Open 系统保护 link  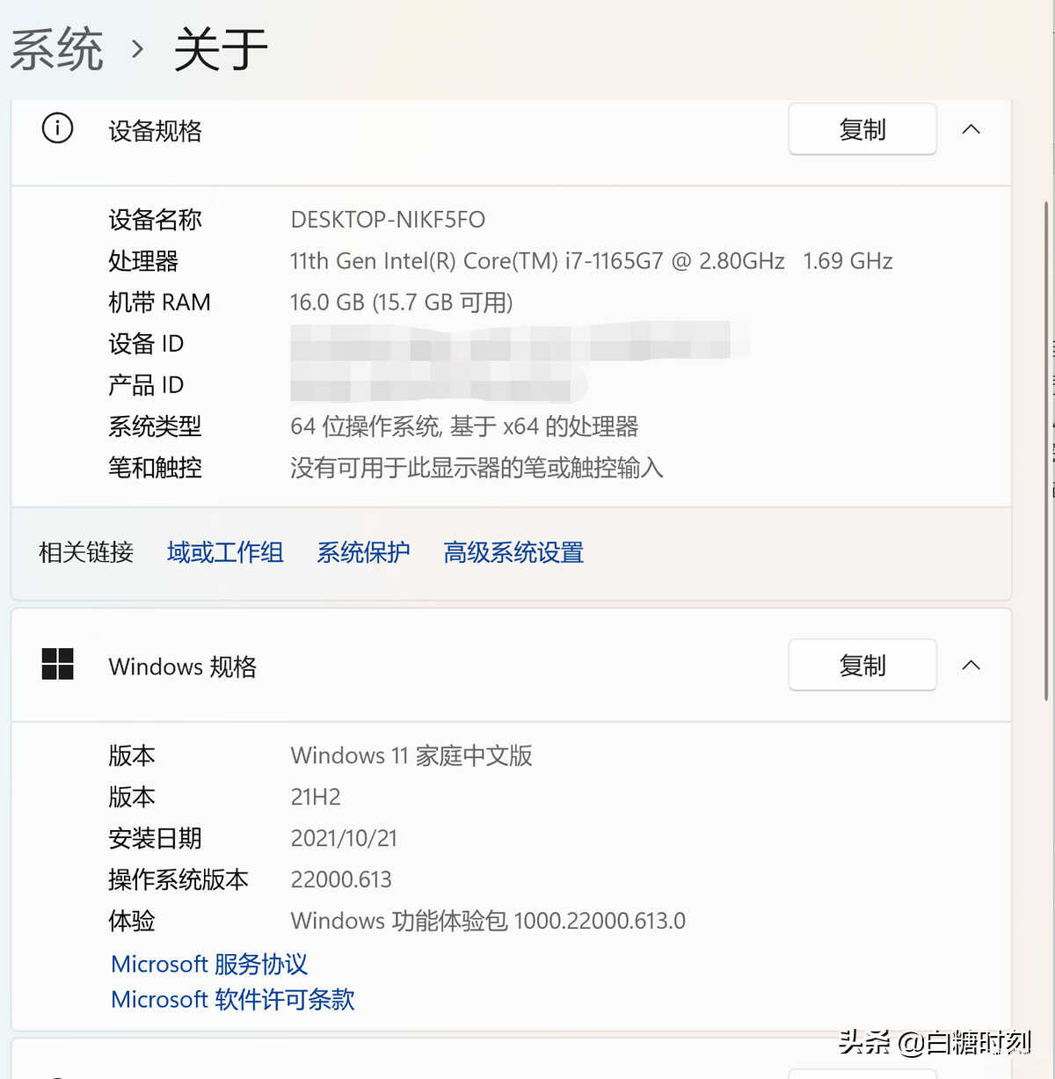pos(363,552)
